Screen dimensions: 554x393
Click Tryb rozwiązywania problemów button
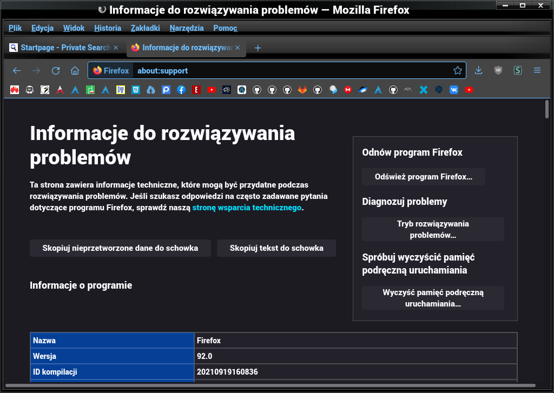pyautogui.click(x=433, y=230)
